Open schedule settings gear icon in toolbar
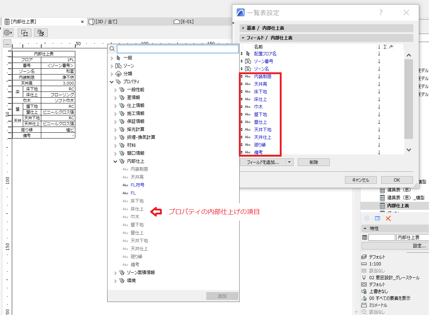This screenshot has width=430, height=315. pos(8,33)
